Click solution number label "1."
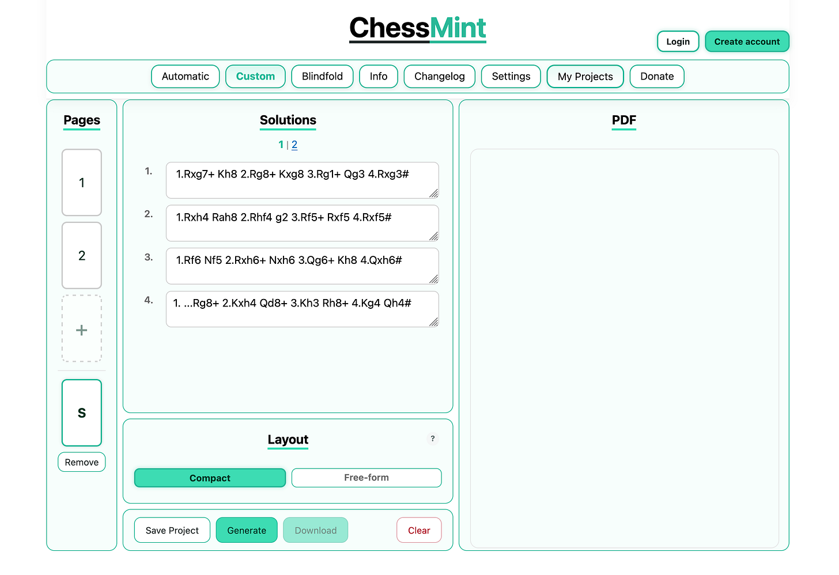Viewport: 839px width, 575px height. coord(149,171)
